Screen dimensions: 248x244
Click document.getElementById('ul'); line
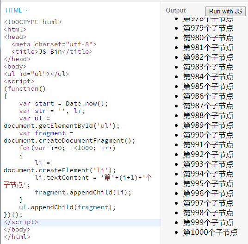coord(62,126)
